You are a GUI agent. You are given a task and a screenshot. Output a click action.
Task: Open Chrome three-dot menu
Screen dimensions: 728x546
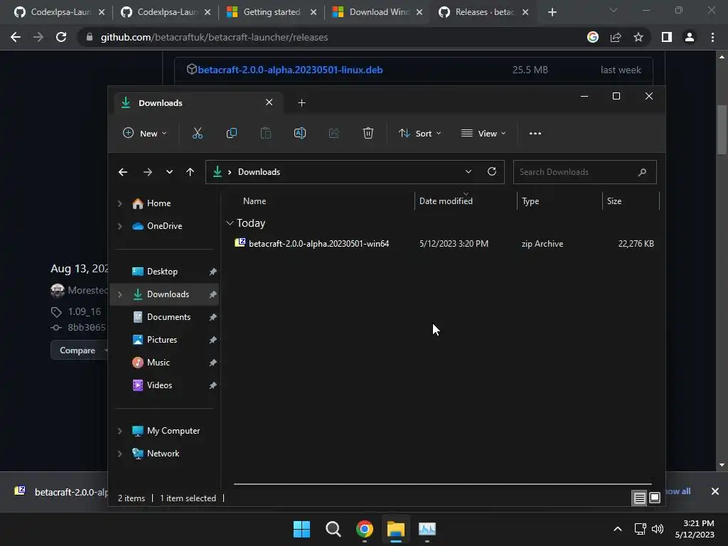[712, 37]
